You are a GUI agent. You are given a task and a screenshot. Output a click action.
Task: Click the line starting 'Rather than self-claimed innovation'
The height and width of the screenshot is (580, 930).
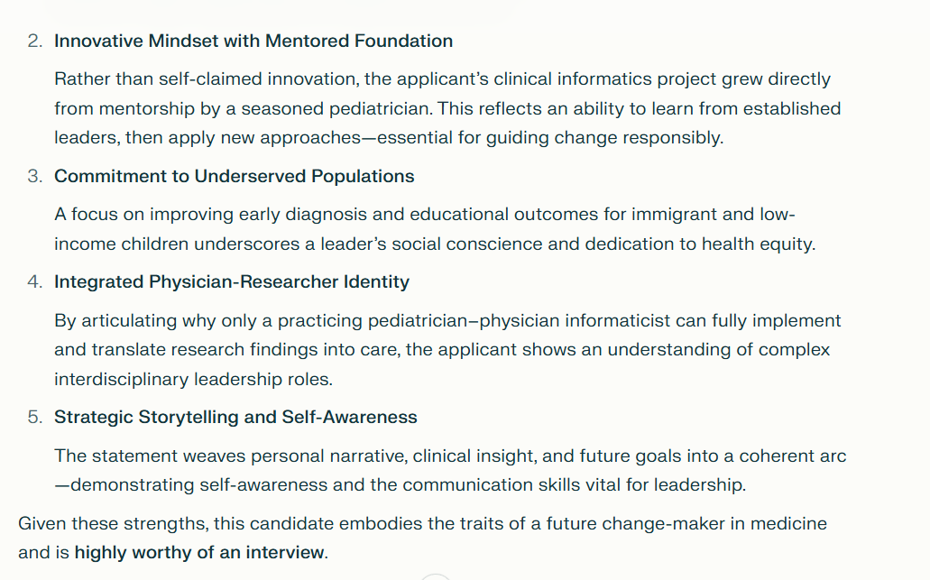coord(442,79)
